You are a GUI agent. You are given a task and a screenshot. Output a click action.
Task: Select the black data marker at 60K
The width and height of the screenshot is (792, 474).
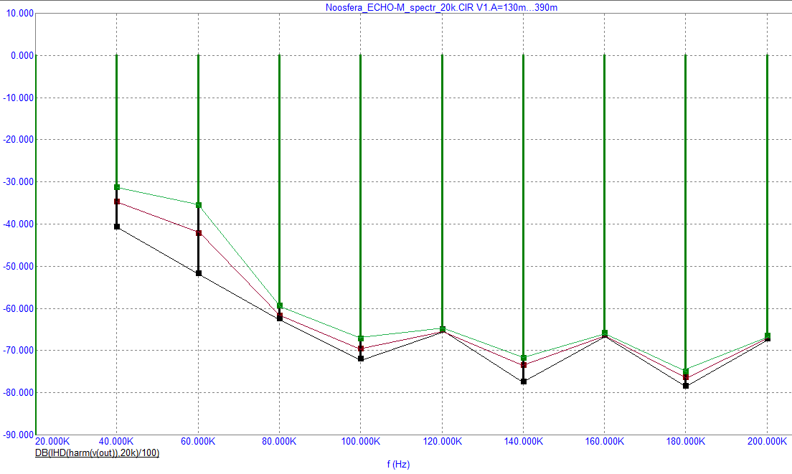[199, 273]
